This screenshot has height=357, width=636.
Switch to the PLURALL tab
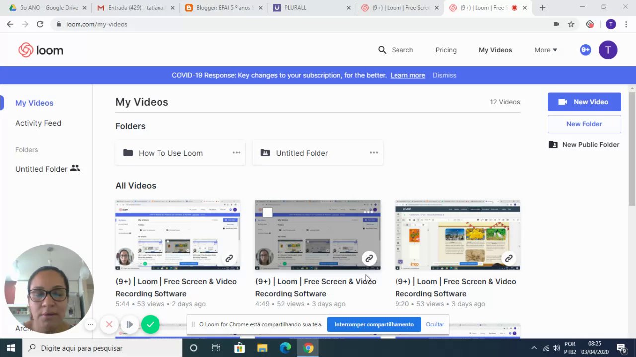[311, 8]
